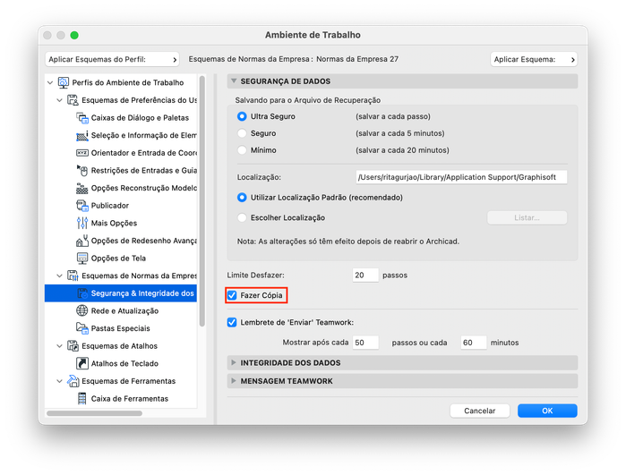
Task: Click the tree panel vertical scrollbar
Action: (202, 201)
